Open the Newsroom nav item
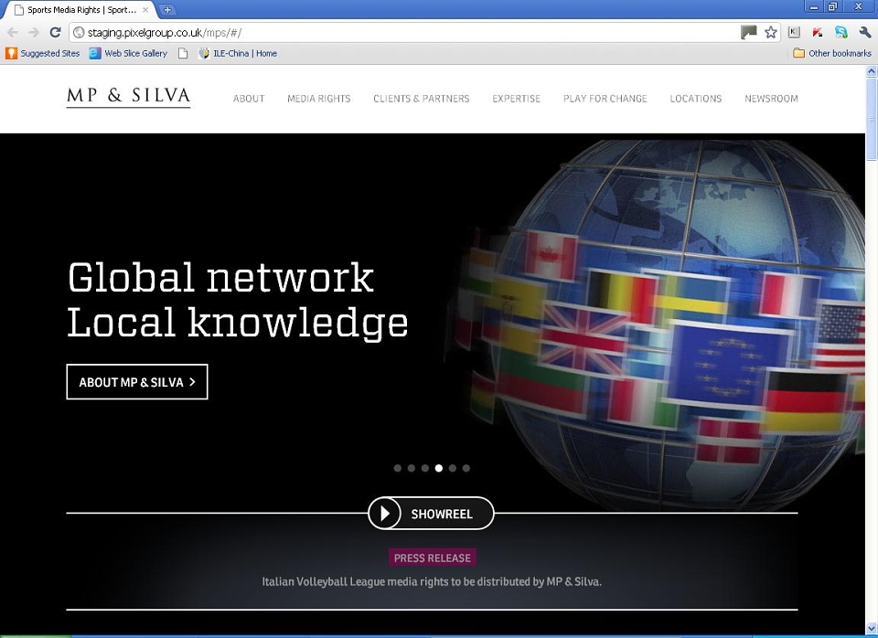Viewport: 878px width, 638px height. (771, 99)
